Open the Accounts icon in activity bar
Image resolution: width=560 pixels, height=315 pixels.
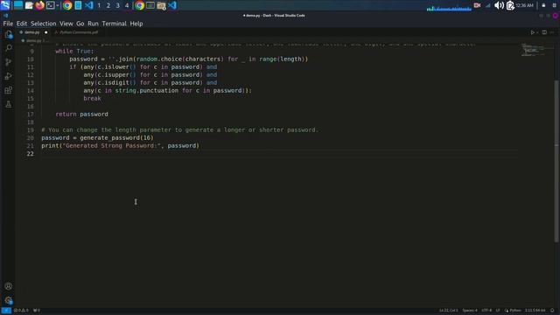[8, 286]
